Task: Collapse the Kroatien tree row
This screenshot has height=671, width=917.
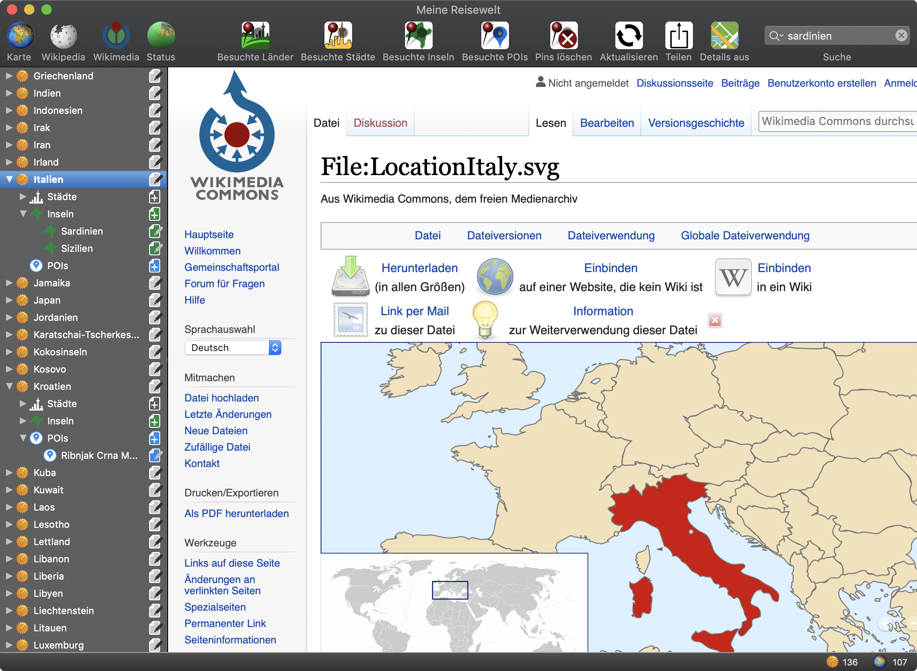Action: pyautogui.click(x=9, y=386)
